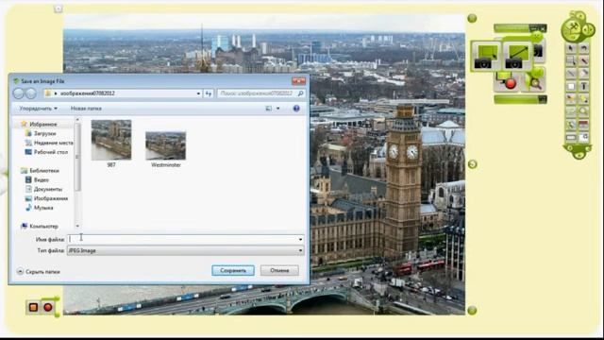Open the JPEG Image file type combo box
The height and width of the screenshot is (340, 604).
coord(186,250)
